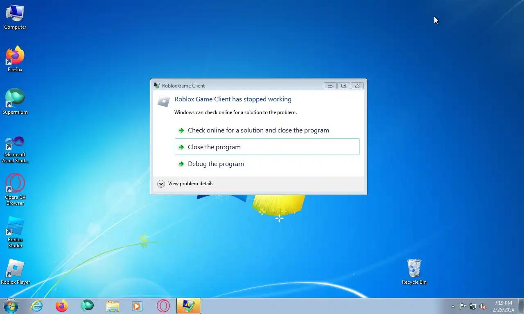Open the clock showing 7:19 PM

[503, 306]
